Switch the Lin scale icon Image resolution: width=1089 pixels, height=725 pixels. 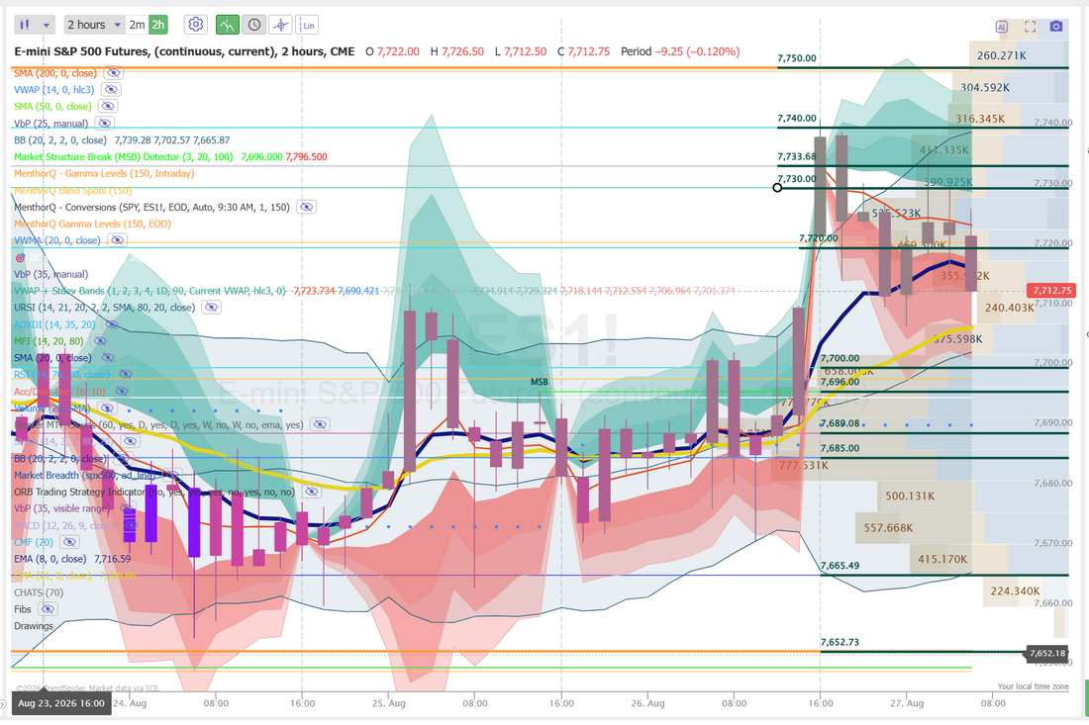click(307, 25)
